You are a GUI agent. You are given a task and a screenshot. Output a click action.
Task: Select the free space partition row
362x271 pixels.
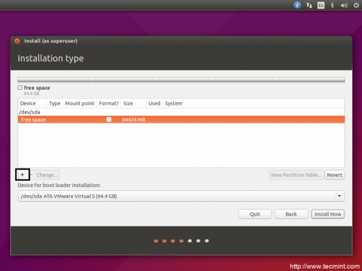point(181,119)
